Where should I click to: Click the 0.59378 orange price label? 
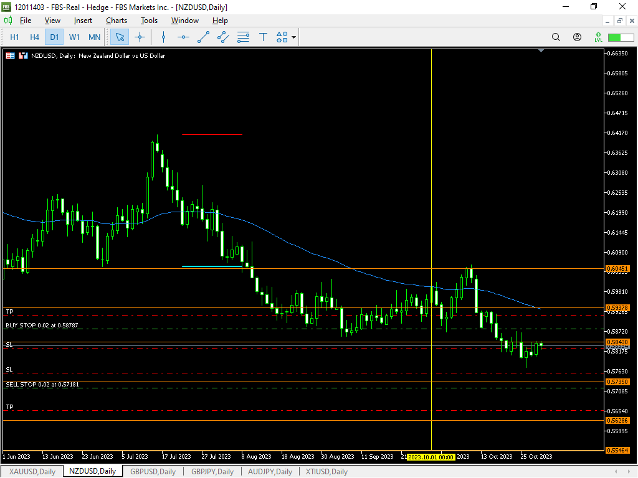tap(617, 307)
